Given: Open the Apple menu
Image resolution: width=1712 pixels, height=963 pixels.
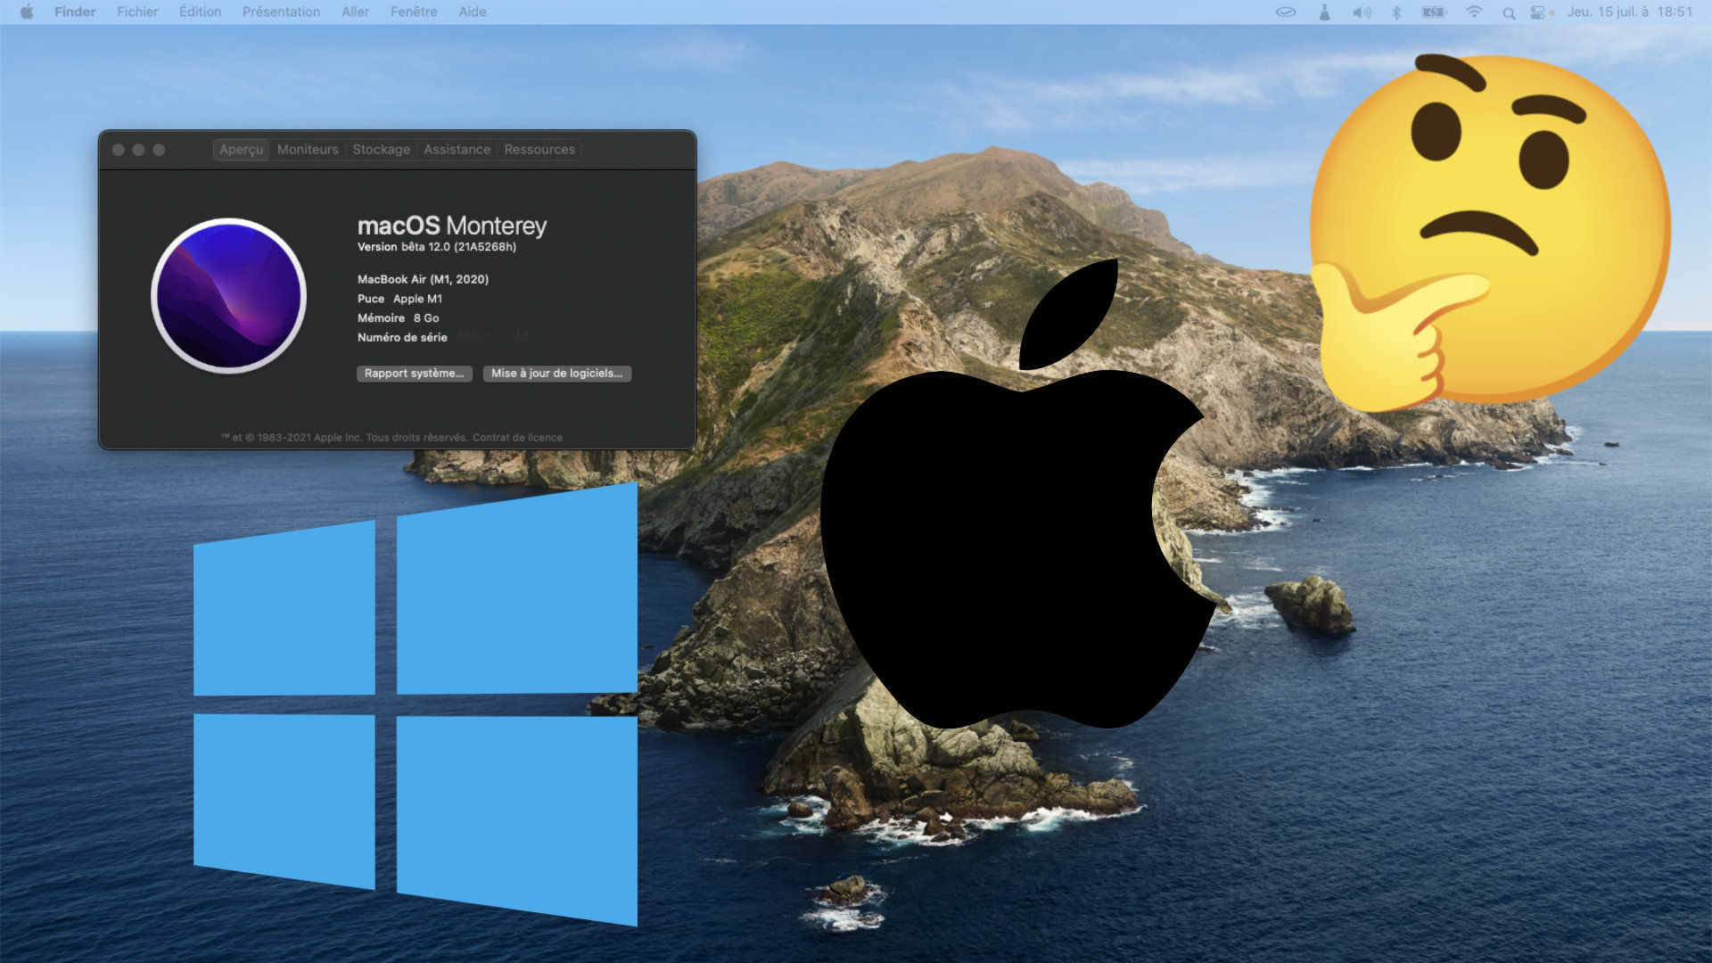Looking at the screenshot, I should (27, 12).
